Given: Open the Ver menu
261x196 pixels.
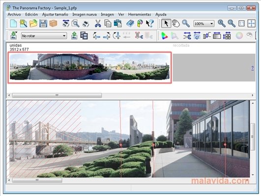Looking at the screenshot, I should pos(121,14).
